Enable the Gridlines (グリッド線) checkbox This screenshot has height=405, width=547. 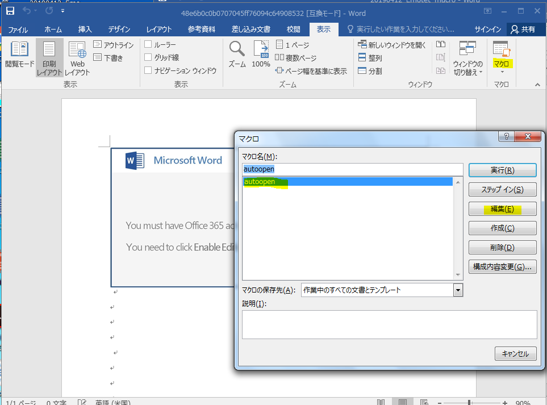pyautogui.click(x=148, y=57)
